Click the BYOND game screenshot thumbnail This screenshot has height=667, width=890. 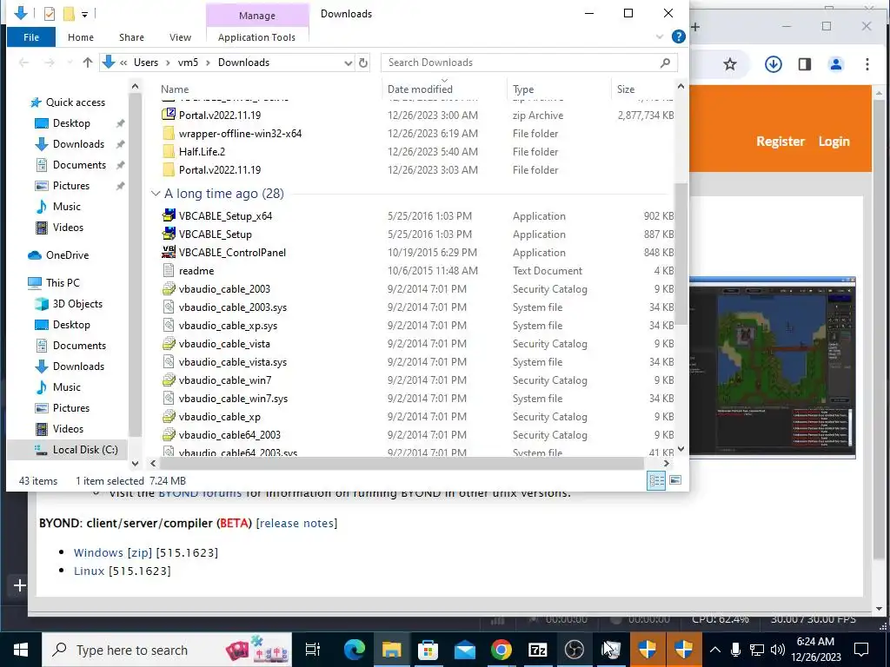pos(773,367)
